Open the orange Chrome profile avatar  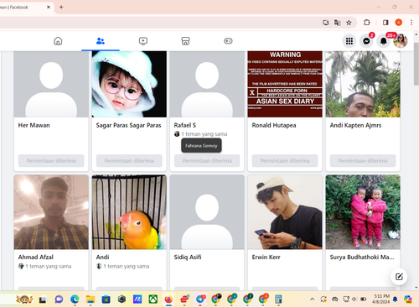click(399, 23)
